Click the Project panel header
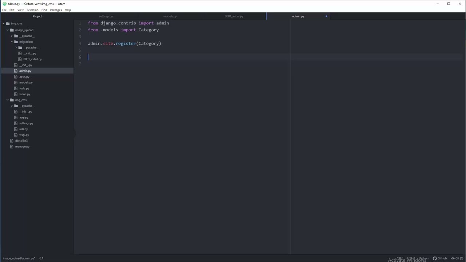Screen dimensions: 466x262 [37, 16]
